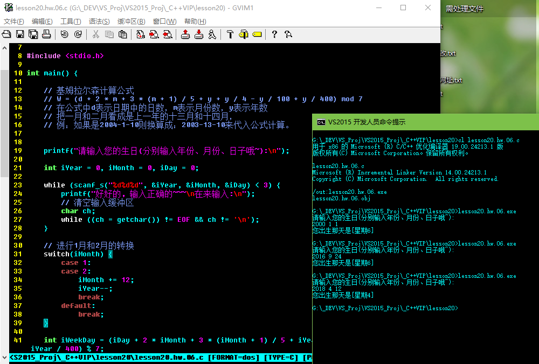Open the 文件(F) menu

[x=14, y=22]
